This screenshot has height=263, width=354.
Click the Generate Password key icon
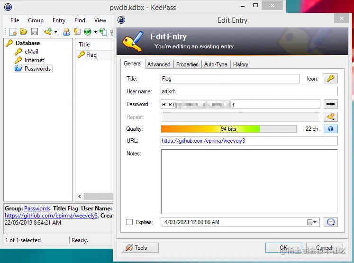[330, 117]
